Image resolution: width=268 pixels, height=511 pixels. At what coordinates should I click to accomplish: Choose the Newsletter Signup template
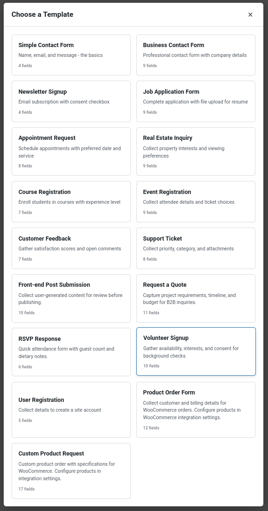point(71,101)
